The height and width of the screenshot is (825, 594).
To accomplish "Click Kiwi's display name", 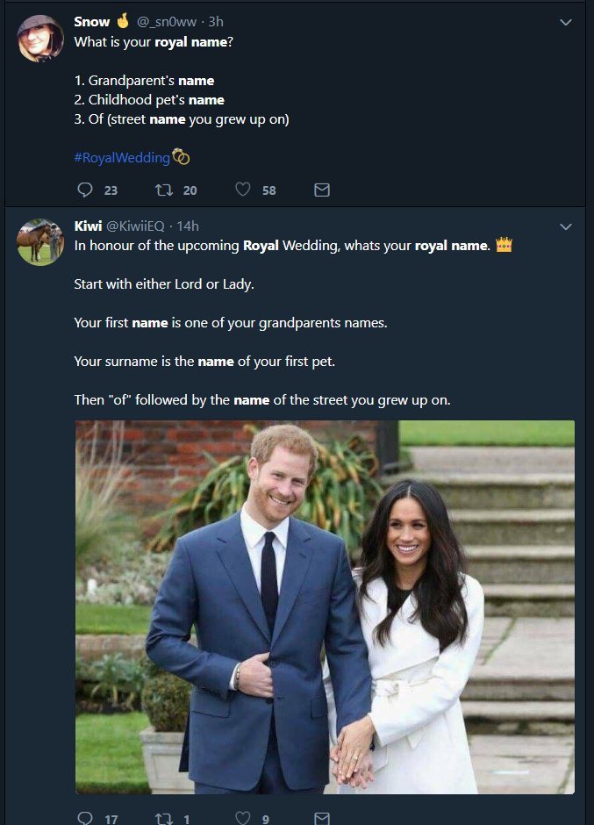I will coord(88,226).
